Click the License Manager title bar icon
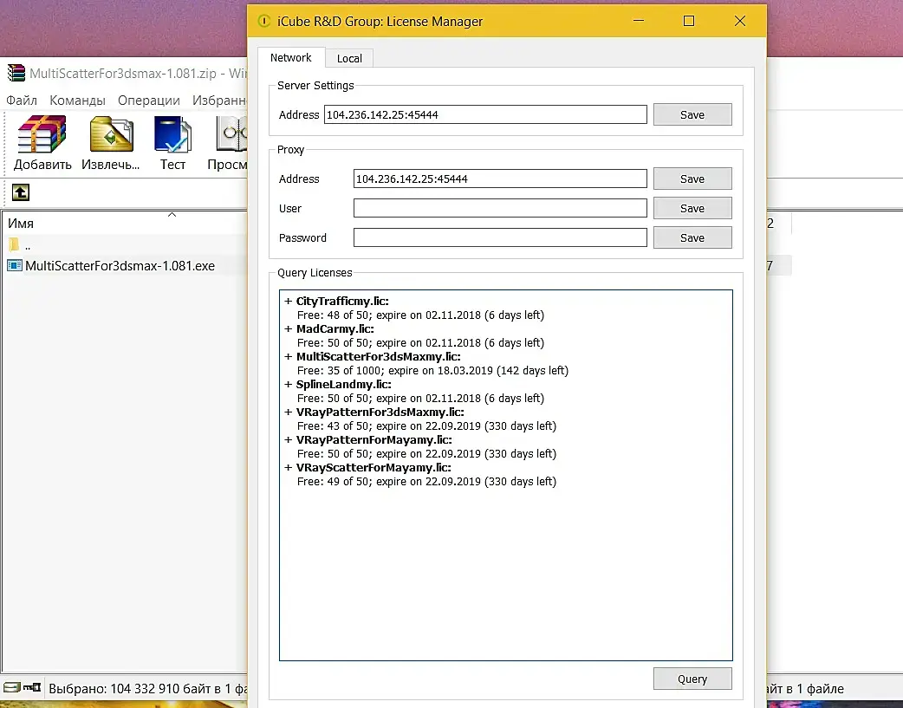Screen dimensions: 903x708 (x=263, y=22)
